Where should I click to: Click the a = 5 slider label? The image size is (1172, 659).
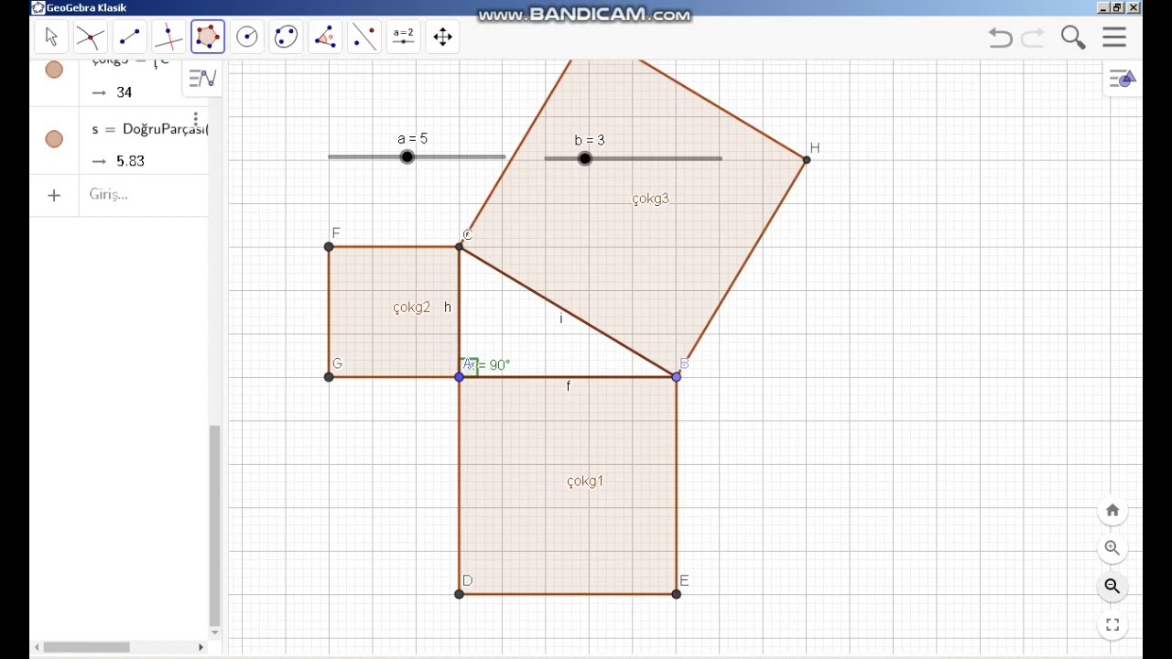412,138
